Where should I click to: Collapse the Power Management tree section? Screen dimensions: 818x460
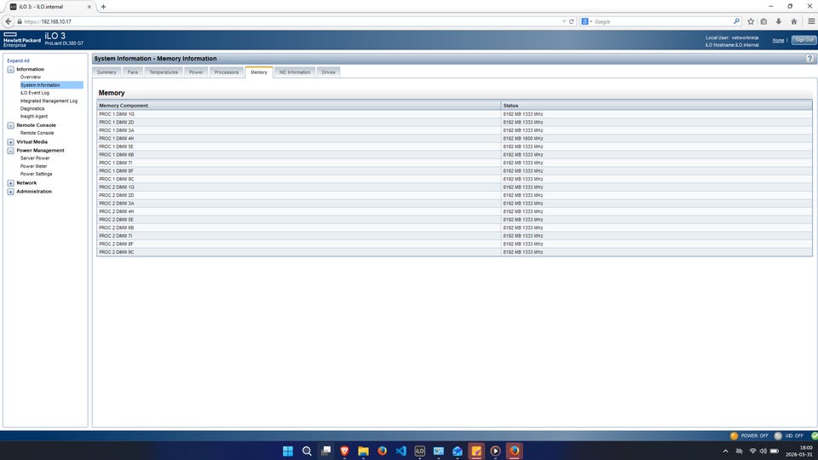coord(10,151)
